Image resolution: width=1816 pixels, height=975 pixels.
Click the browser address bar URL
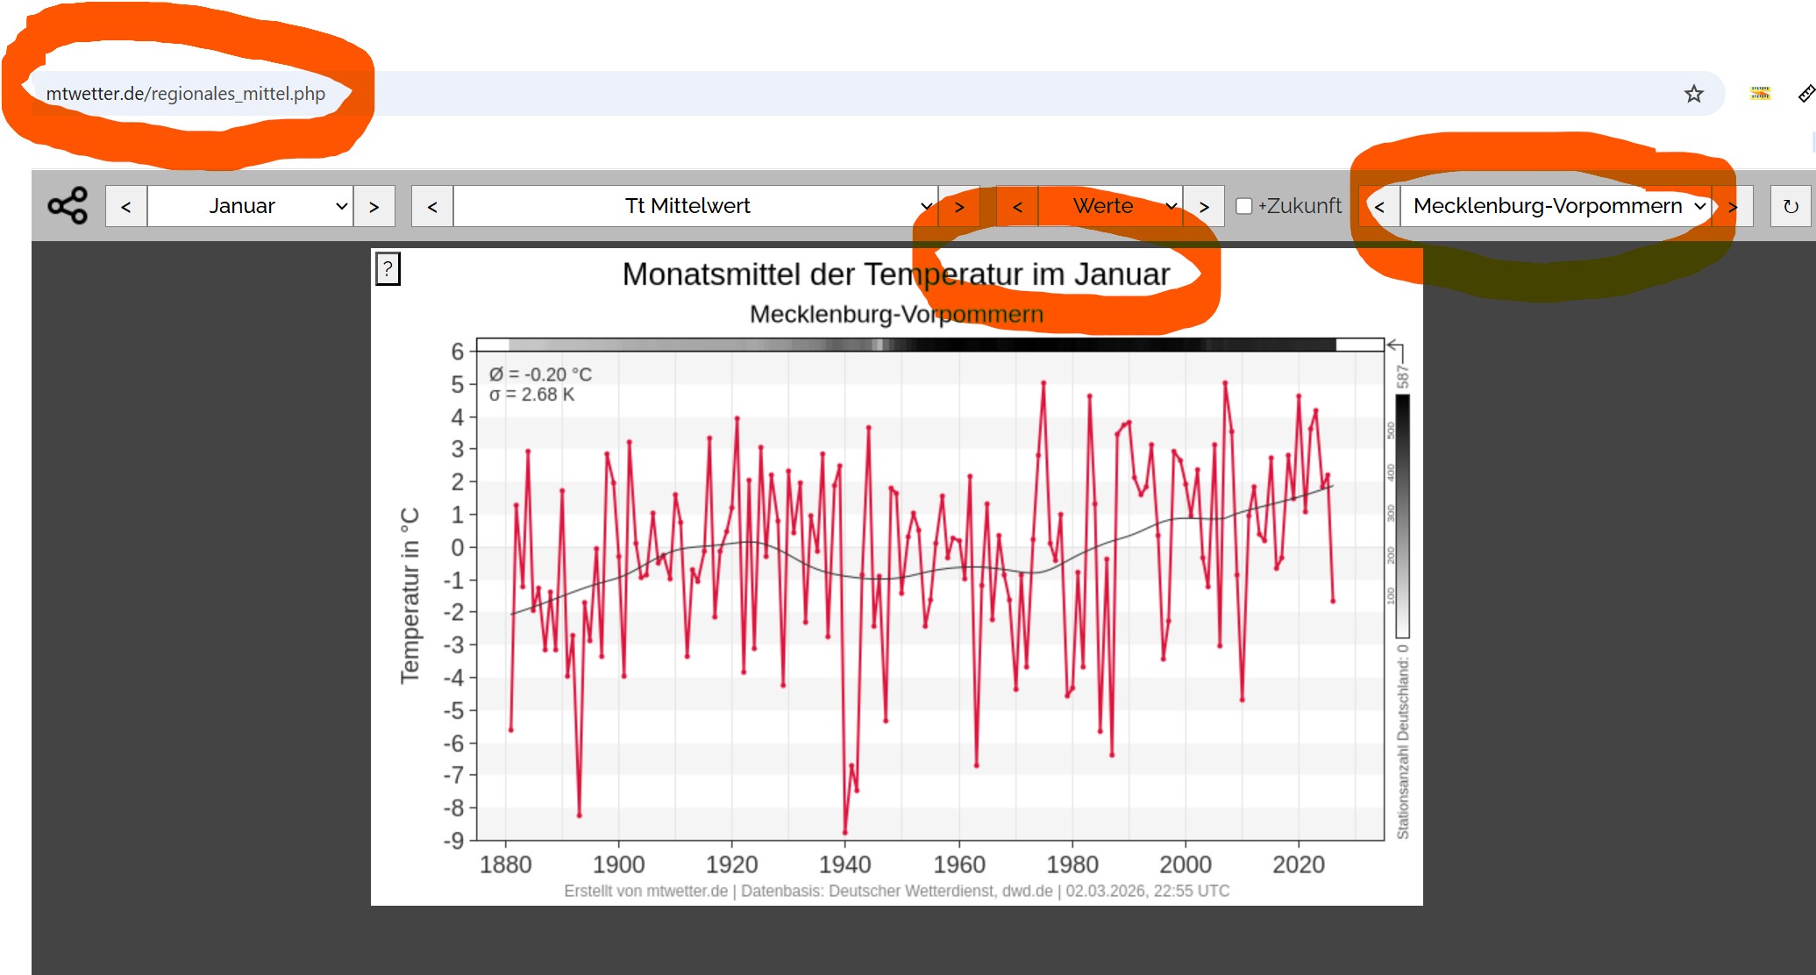[x=186, y=94]
